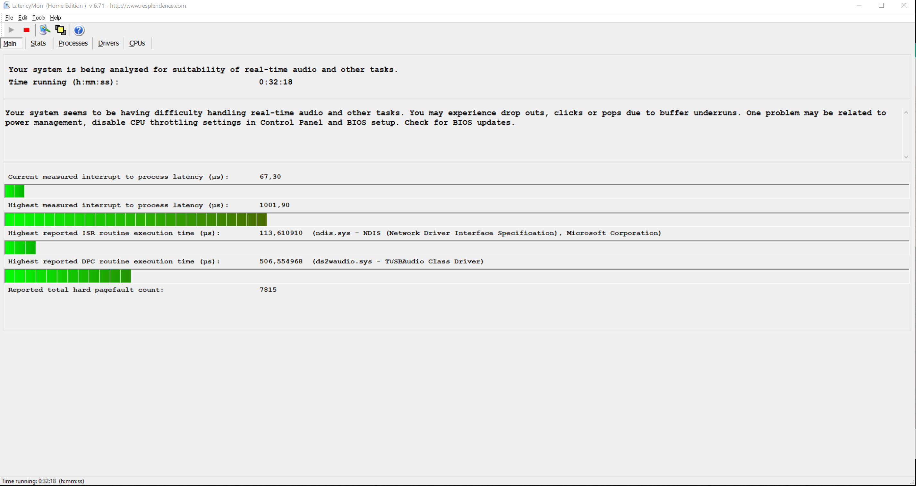Select the Main tab
The image size is (916, 486).
point(10,43)
